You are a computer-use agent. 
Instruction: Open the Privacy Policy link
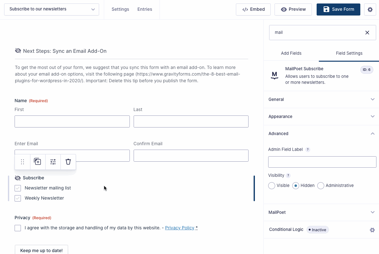179,228
